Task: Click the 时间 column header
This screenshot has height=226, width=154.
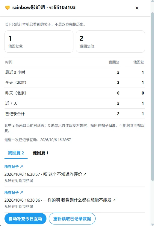Action: point(9,62)
